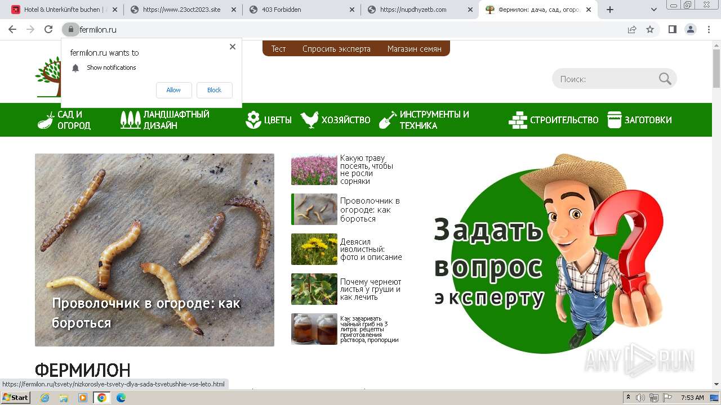Close the 403 Forbidden tab
The height and width of the screenshot is (405, 721).
(x=352, y=10)
